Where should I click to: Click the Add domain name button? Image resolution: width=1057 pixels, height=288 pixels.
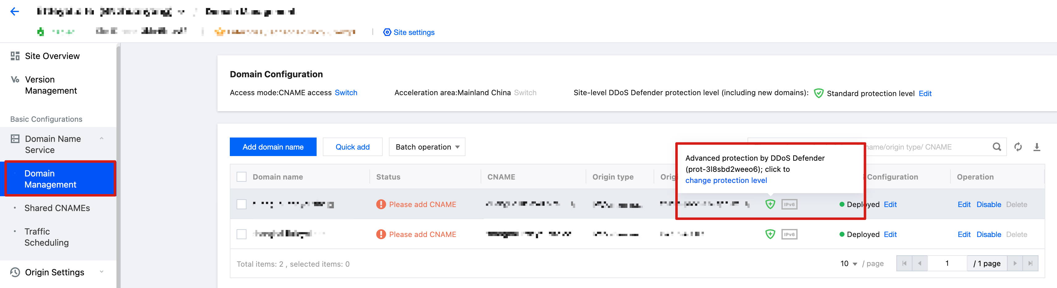pos(273,147)
